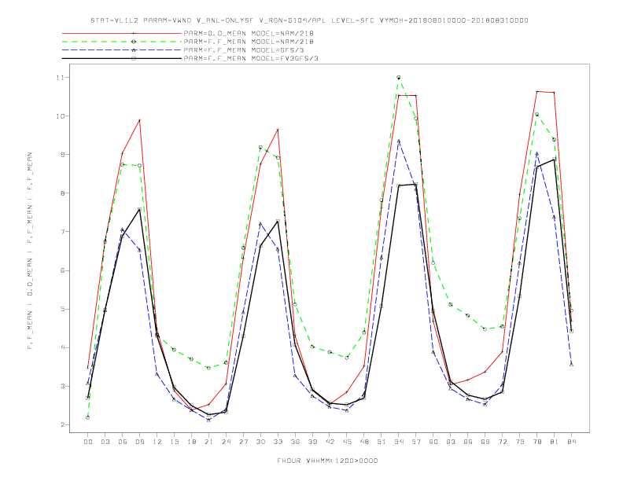The image size is (623, 481).
Task: Click x-axis forecast hour label 12
Action: [x=157, y=442]
